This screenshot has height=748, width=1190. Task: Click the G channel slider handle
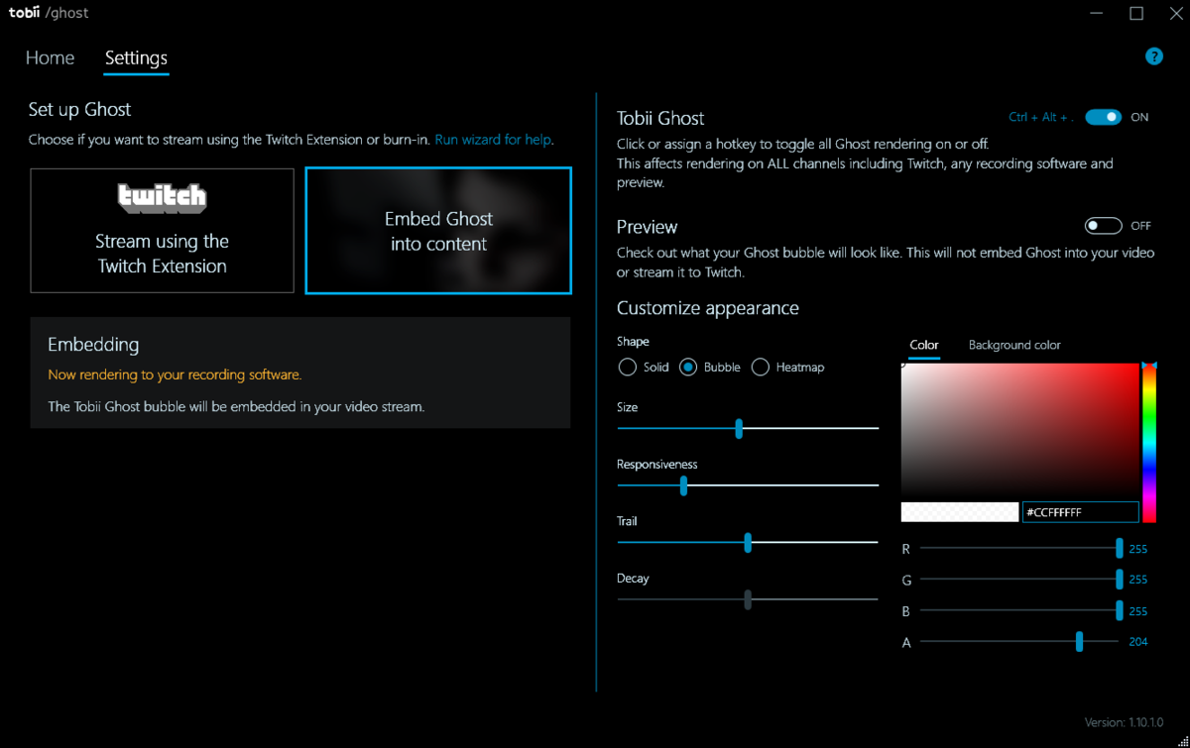[x=1120, y=580]
